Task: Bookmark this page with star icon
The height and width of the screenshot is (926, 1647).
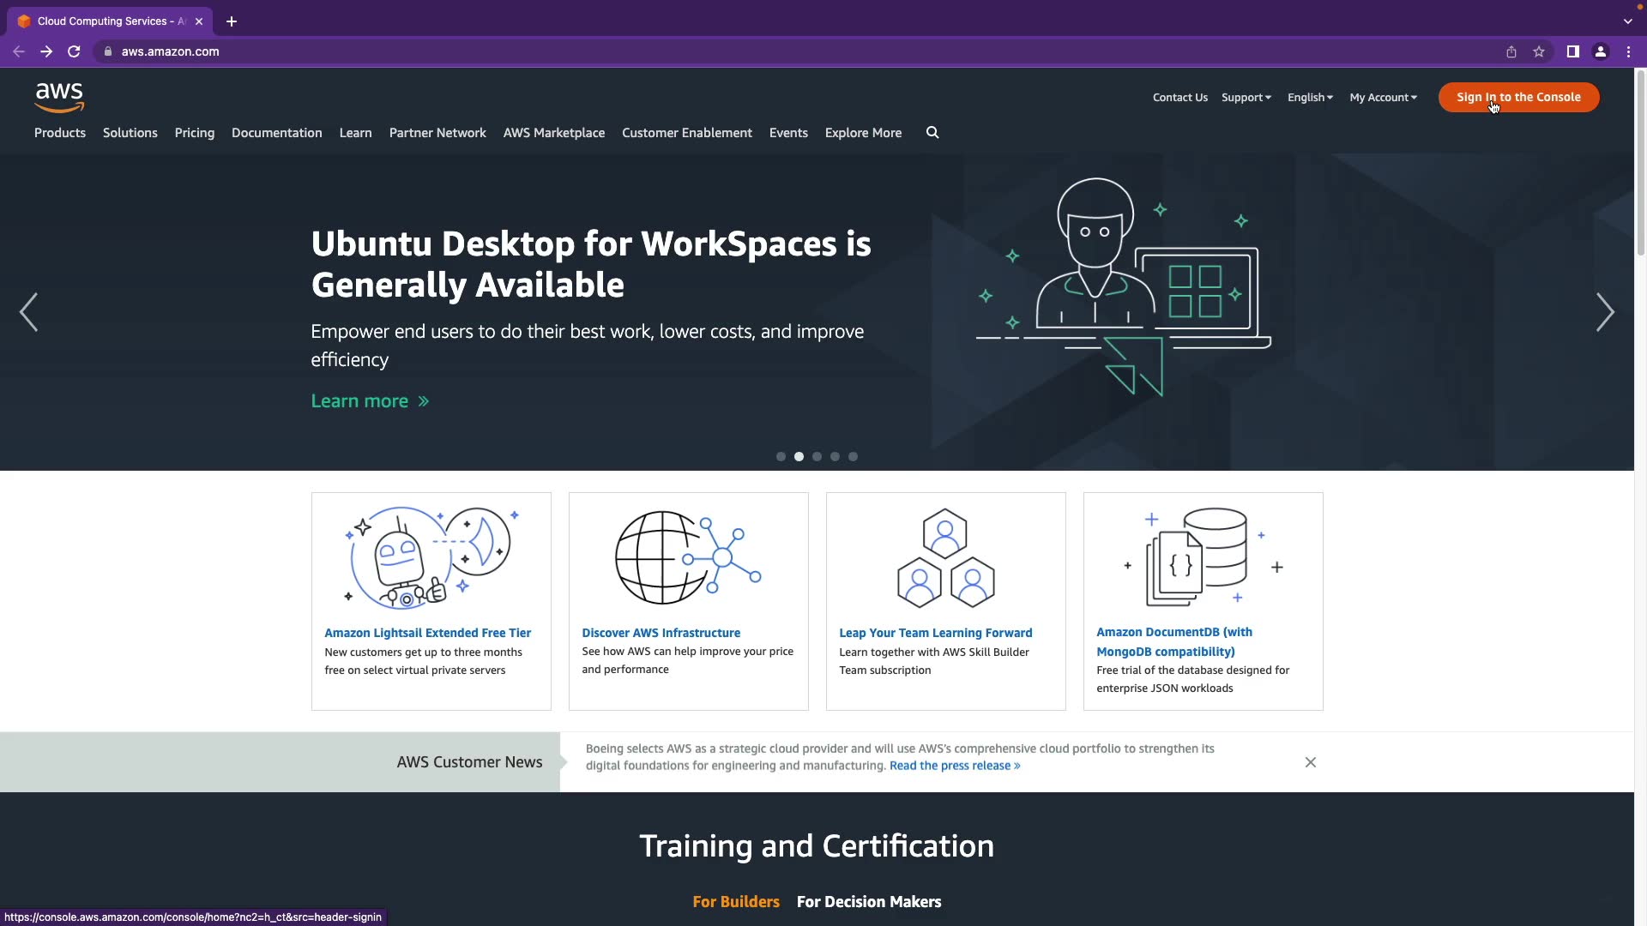Action: pos(1539,51)
